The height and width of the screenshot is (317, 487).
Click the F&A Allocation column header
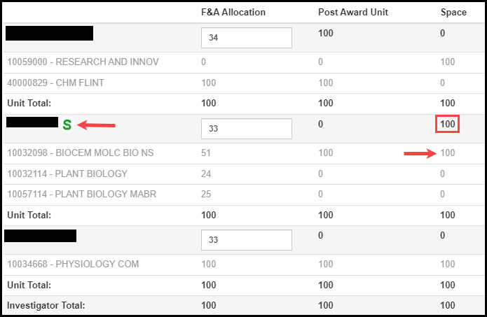[233, 13]
